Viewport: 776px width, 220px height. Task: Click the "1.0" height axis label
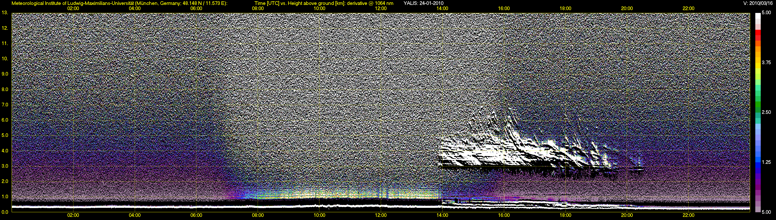(x=5, y=196)
